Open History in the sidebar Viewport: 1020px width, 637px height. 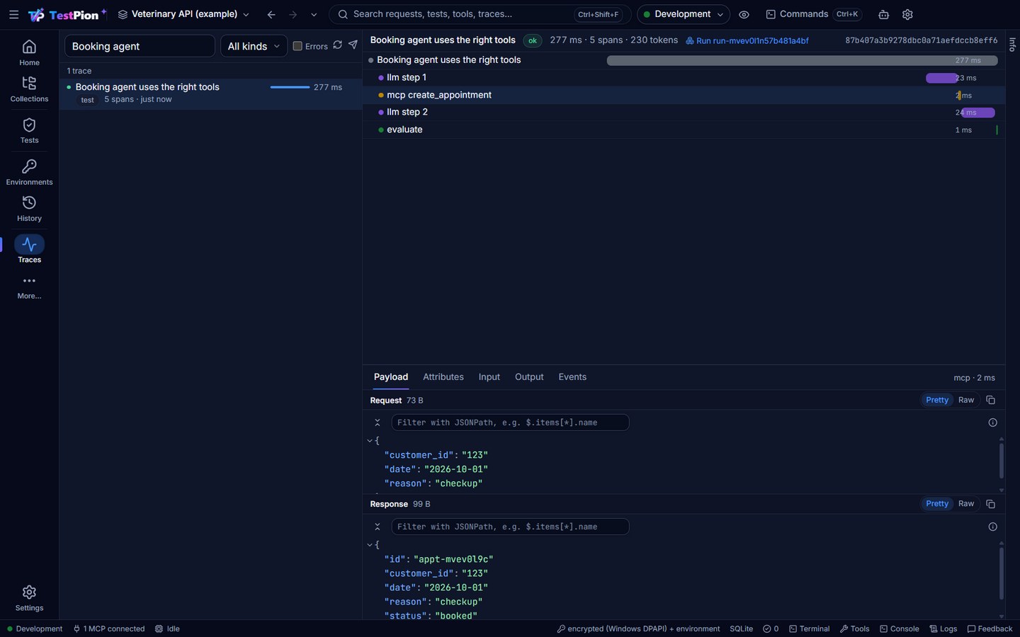[x=29, y=210]
